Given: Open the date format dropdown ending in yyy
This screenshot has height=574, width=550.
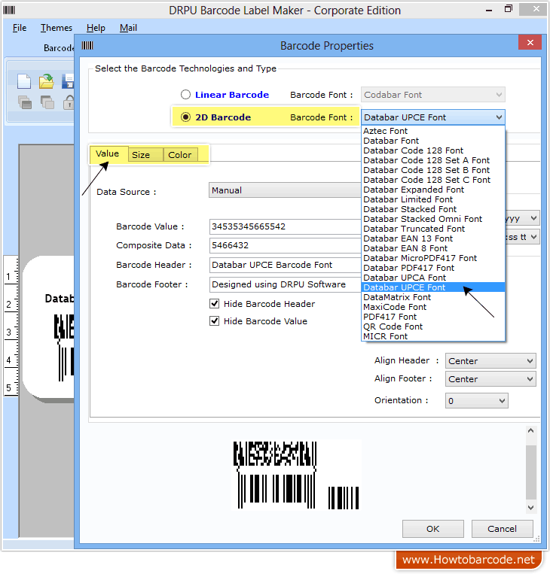Looking at the screenshot, I should (x=523, y=218).
